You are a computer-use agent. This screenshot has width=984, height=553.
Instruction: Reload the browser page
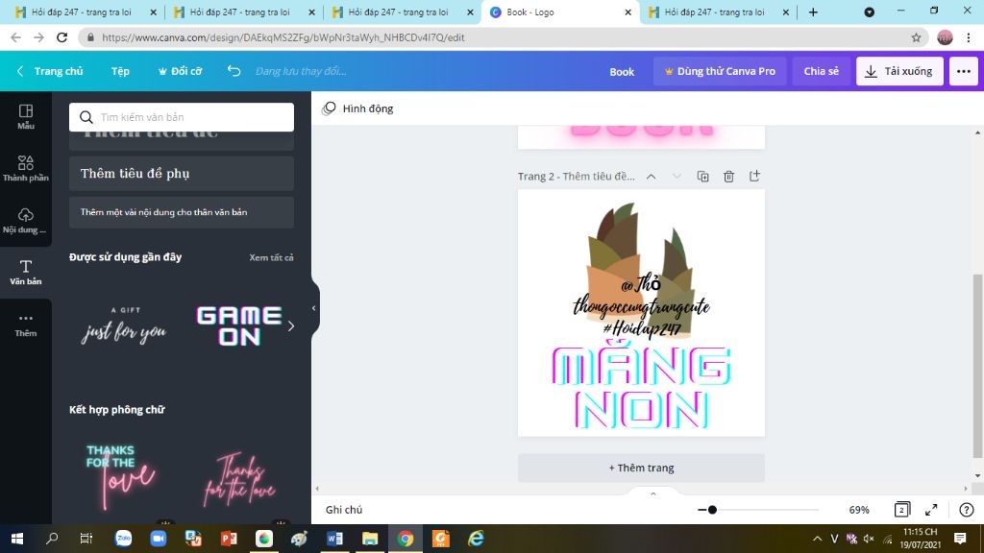[61, 37]
